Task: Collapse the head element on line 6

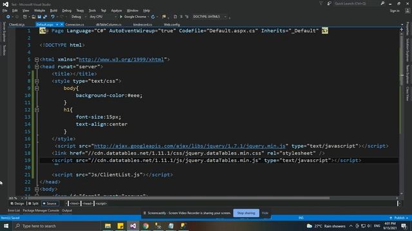Action: coord(37,67)
